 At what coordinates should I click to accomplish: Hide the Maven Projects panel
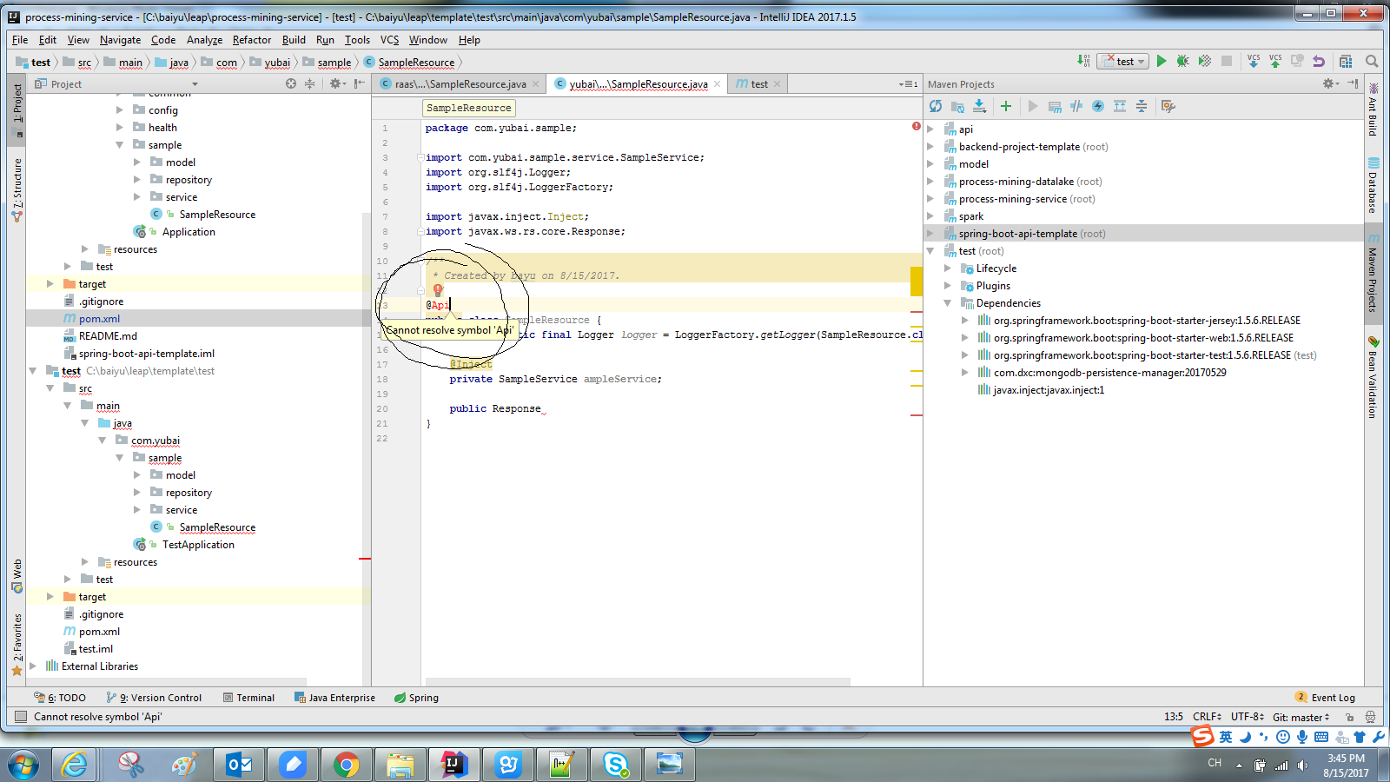tap(1353, 83)
